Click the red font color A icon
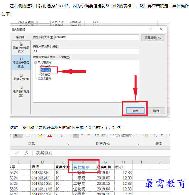This screenshot has height=195, width=189. point(50,135)
